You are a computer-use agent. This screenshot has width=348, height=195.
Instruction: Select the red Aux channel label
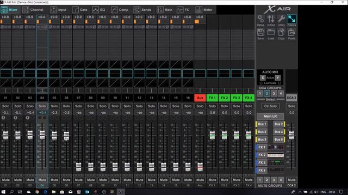point(200,97)
